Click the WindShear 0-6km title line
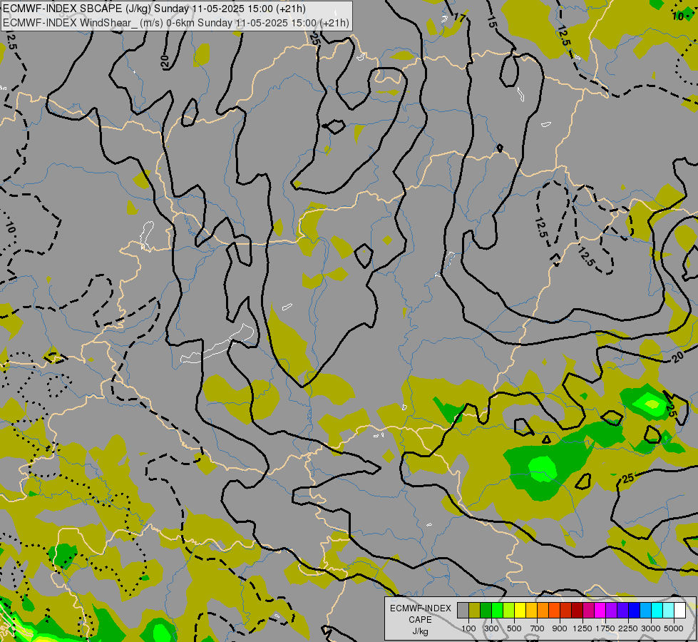 tap(176, 23)
